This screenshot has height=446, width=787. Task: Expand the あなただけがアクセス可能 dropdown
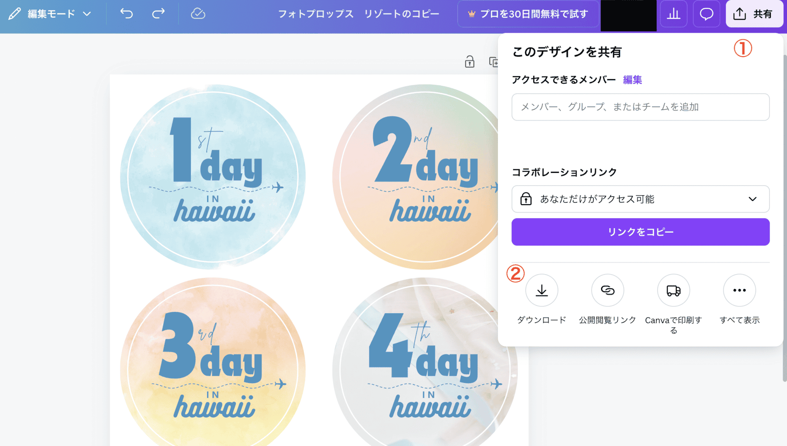tap(641, 199)
